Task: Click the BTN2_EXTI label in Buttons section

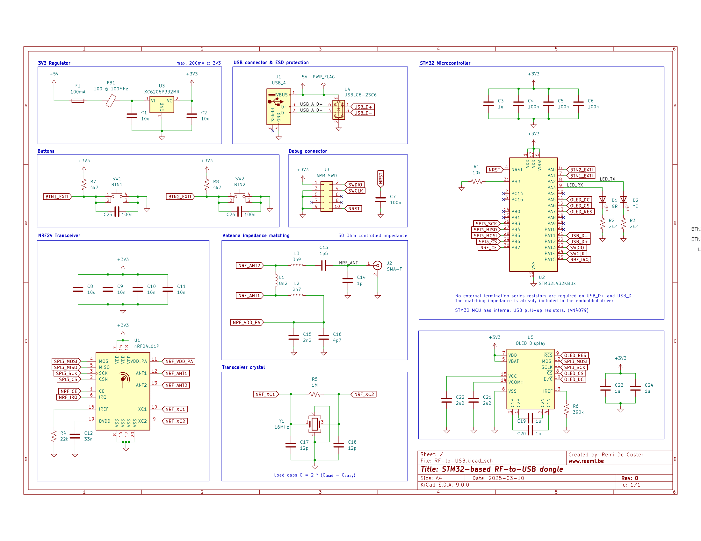Action: [180, 196]
